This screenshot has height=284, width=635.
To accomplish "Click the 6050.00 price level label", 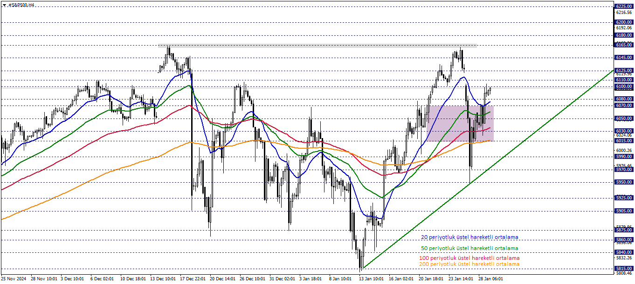I will 624,119.
